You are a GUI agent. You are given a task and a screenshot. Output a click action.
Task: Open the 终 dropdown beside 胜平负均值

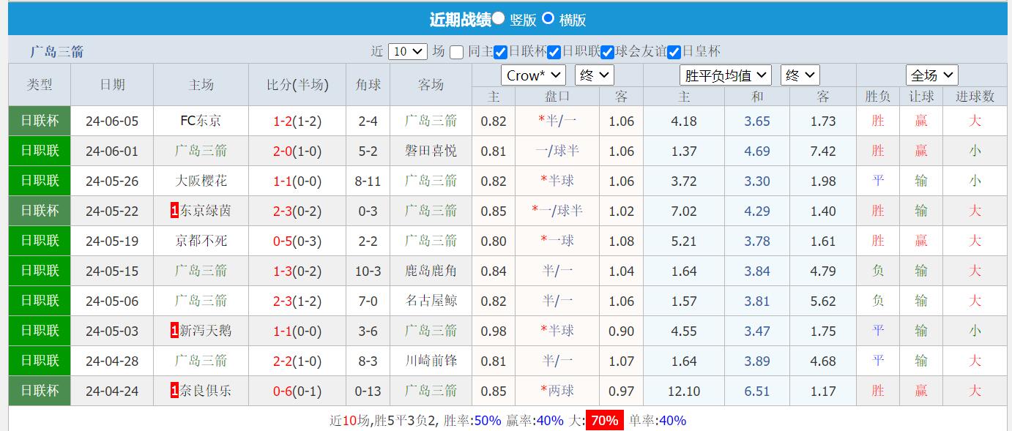[x=800, y=75]
